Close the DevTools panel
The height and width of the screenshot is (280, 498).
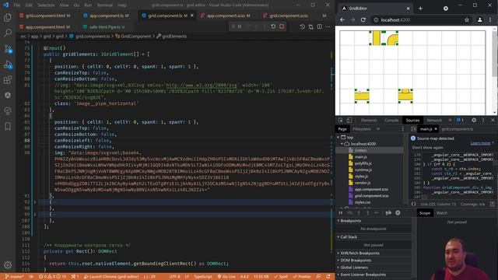[493, 121]
